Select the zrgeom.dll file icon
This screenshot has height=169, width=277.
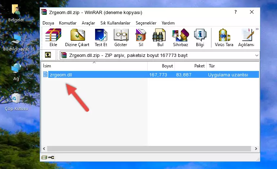[x=45, y=75]
